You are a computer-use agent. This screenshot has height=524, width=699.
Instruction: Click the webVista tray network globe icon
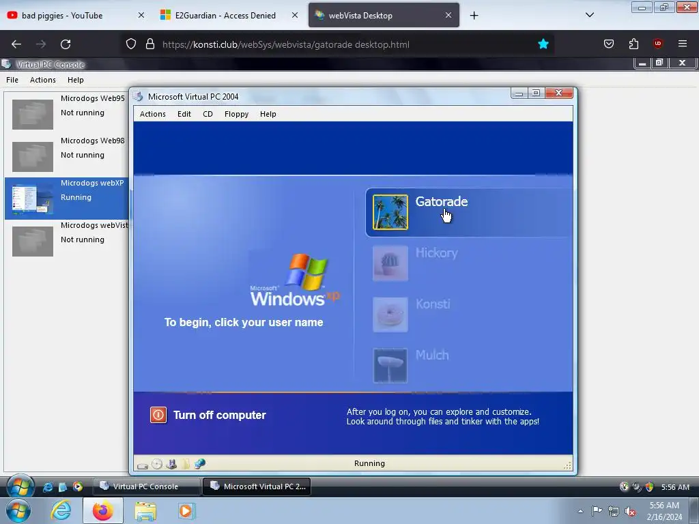[x=625, y=487]
